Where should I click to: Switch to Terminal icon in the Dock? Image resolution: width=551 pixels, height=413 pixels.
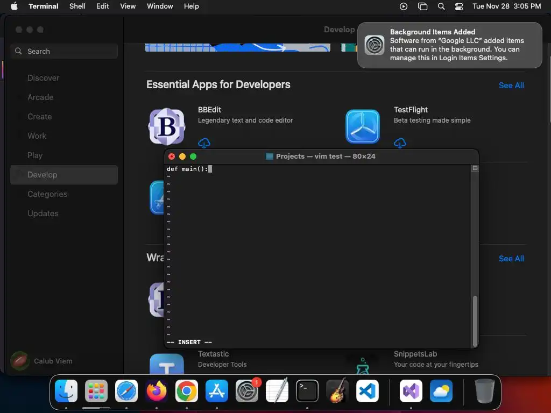click(307, 391)
